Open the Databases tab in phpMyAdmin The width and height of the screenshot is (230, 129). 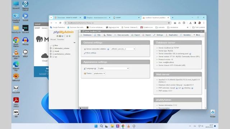86,35
